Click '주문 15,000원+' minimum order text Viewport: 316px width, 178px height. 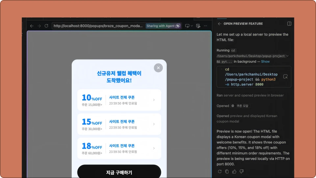click(92, 105)
